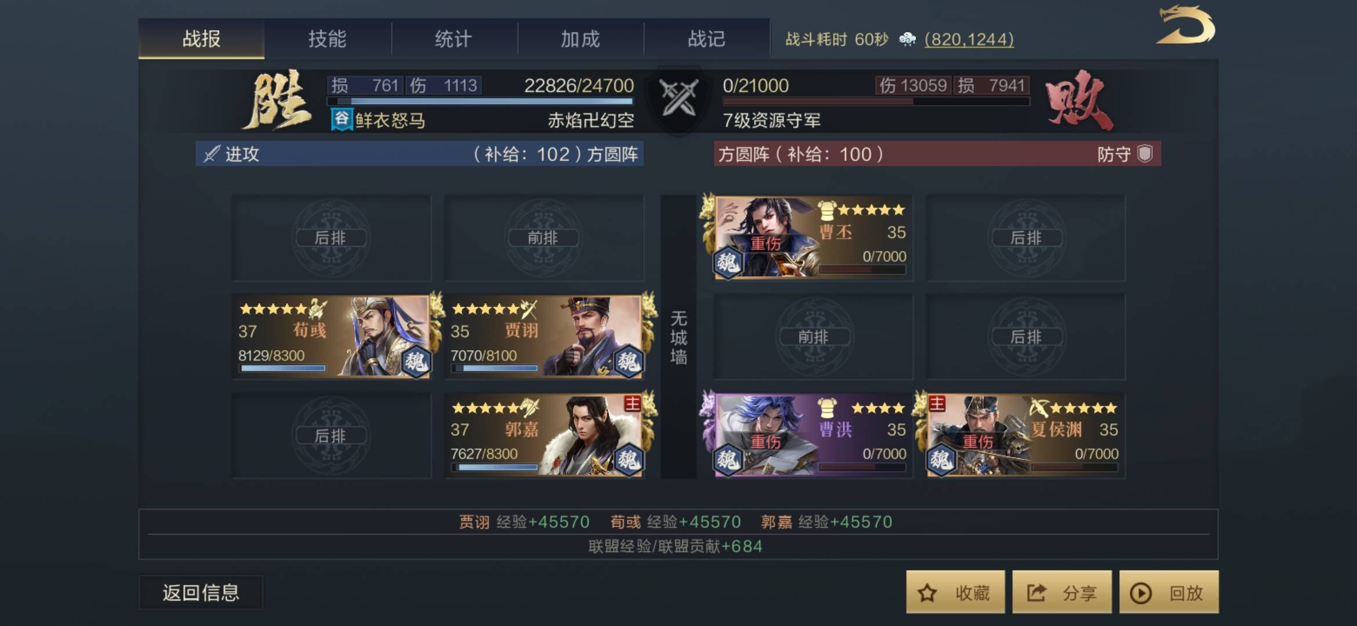
Task: Switch to the 技能 tab
Action: click(x=328, y=39)
